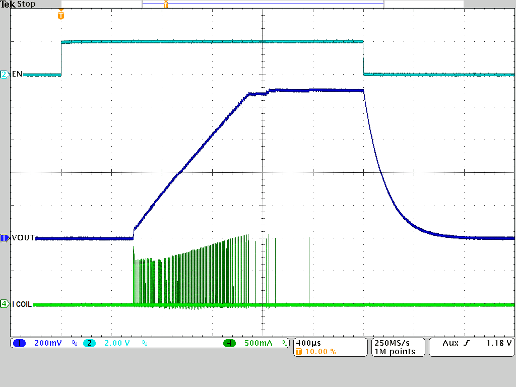Select the Channel 4 I COIL marker icon
This screenshot has width=516, height=387.
[4, 304]
